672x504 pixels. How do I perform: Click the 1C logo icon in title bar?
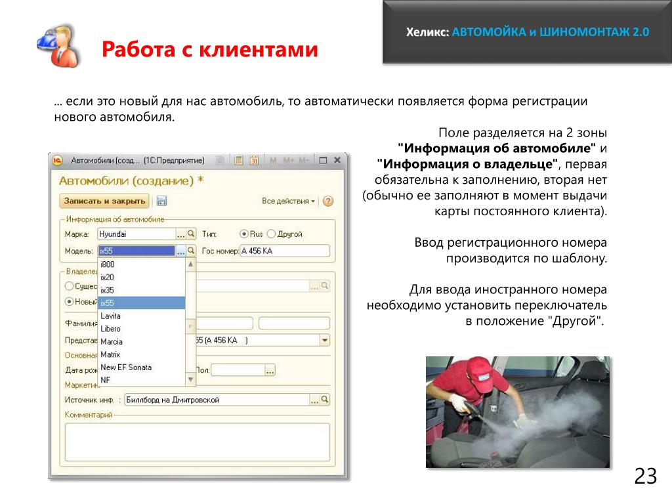pos(58,160)
